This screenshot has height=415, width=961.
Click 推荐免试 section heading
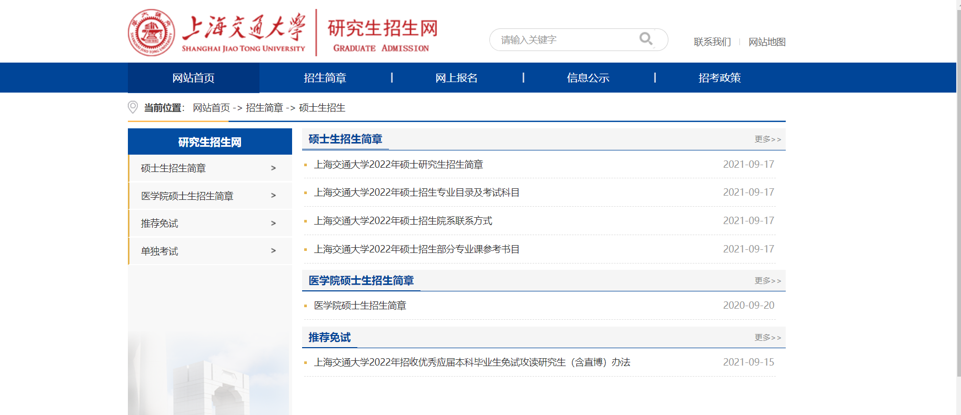(x=329, y=338)
